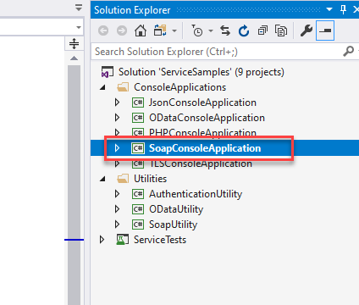The image size is (359, 305).
Task: Collapse the ConsoleApplications folder
Action: 102,87
